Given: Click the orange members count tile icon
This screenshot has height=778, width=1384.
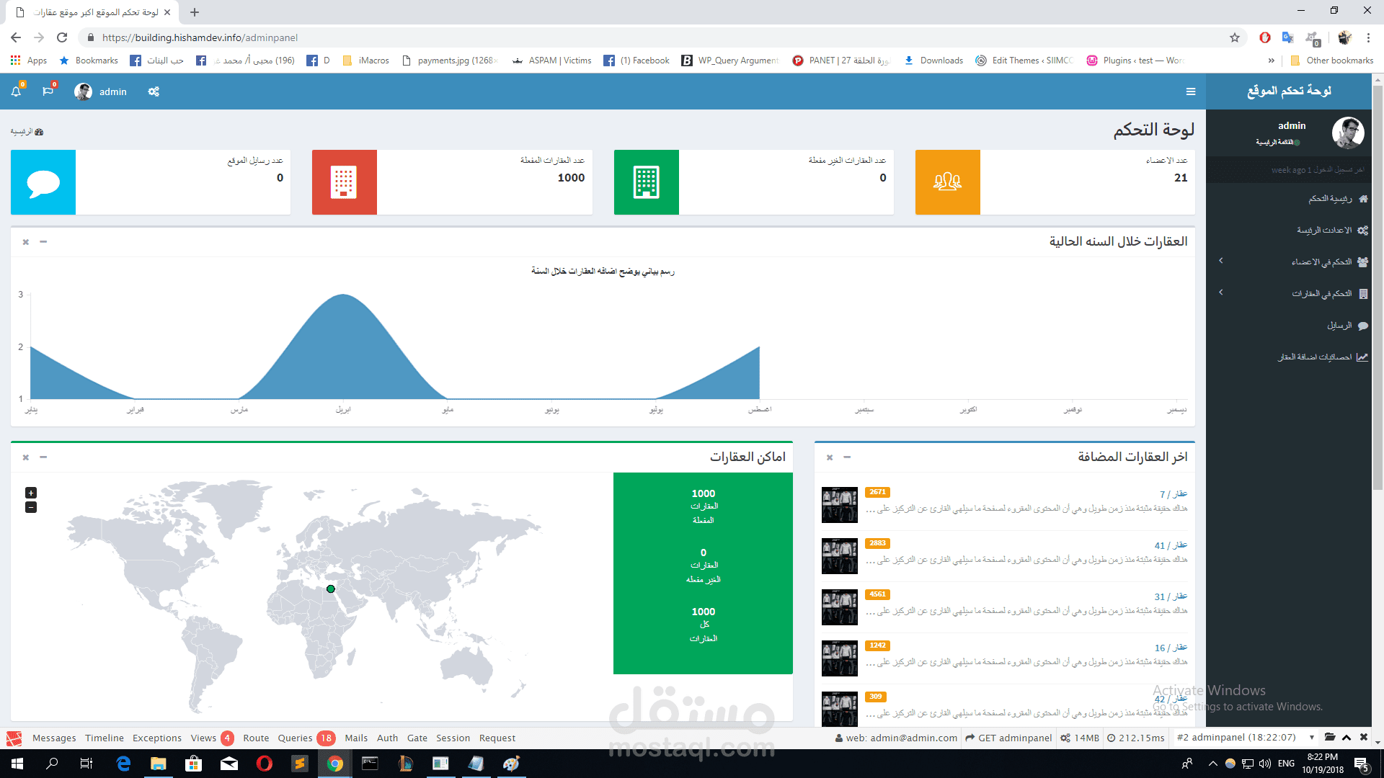Looking at the screenshot, I should click(x=948, y=182).
